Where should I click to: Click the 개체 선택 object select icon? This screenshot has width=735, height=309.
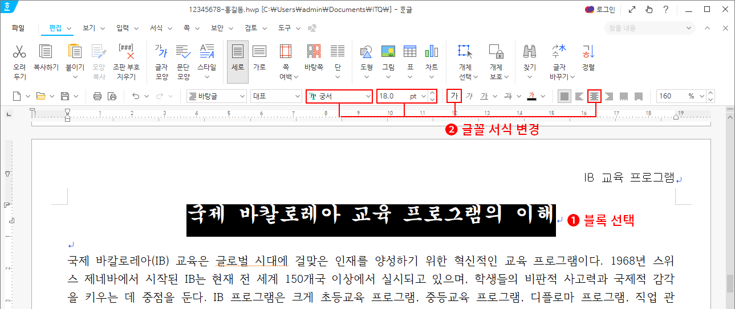coord(465,52)
